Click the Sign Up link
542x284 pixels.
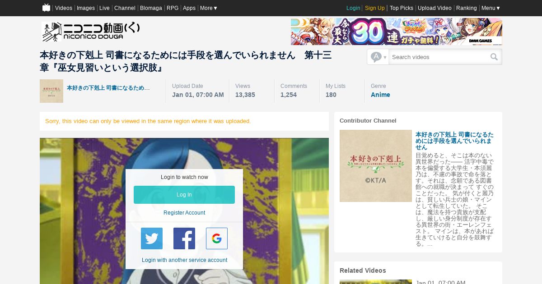coord(375,8)
